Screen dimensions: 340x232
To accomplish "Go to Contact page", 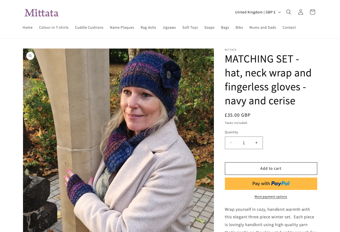I will [x=289, y=27].
